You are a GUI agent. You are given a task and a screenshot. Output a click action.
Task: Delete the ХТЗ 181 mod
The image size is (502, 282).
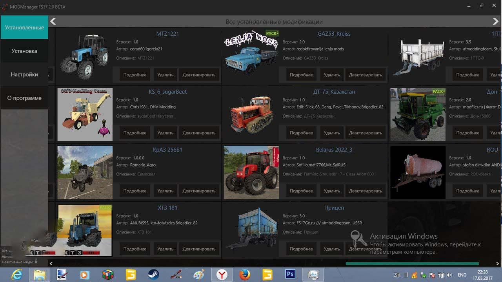pyautogui.click(x=165, y=249)
